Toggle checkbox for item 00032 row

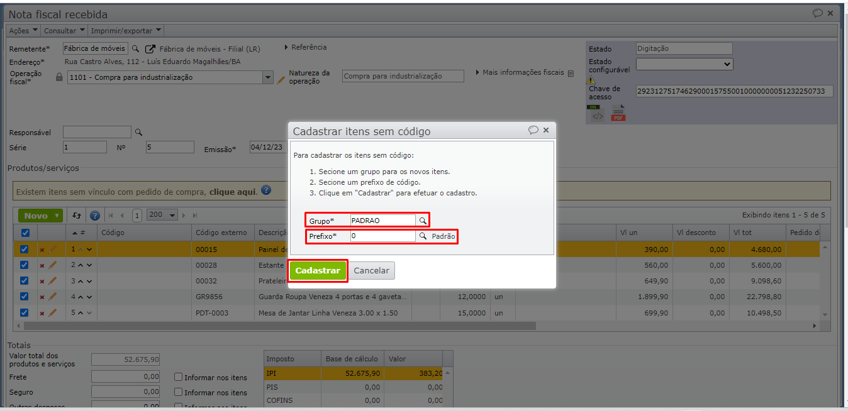pos(25,281)
